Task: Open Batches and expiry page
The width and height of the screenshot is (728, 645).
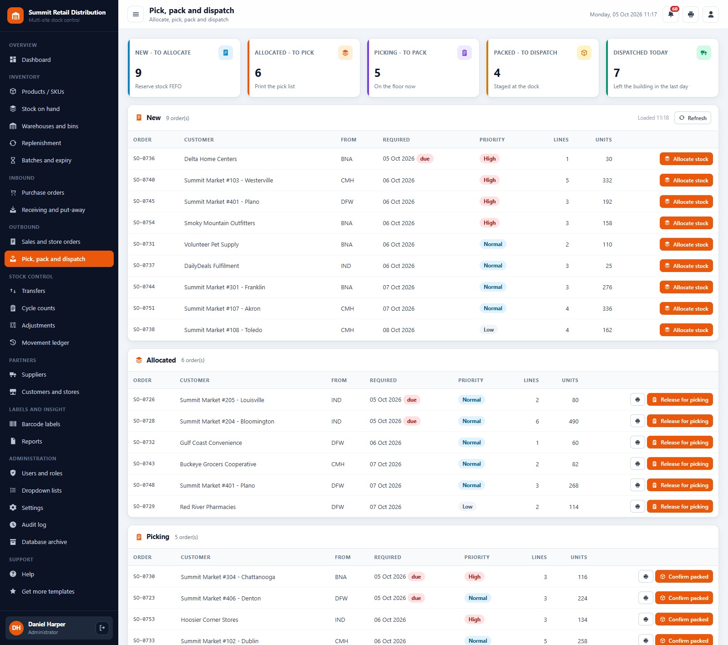Action: 59,160
